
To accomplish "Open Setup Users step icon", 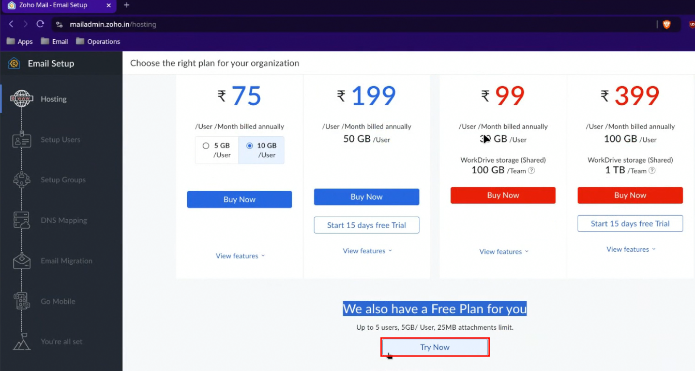I will (22, 140).
